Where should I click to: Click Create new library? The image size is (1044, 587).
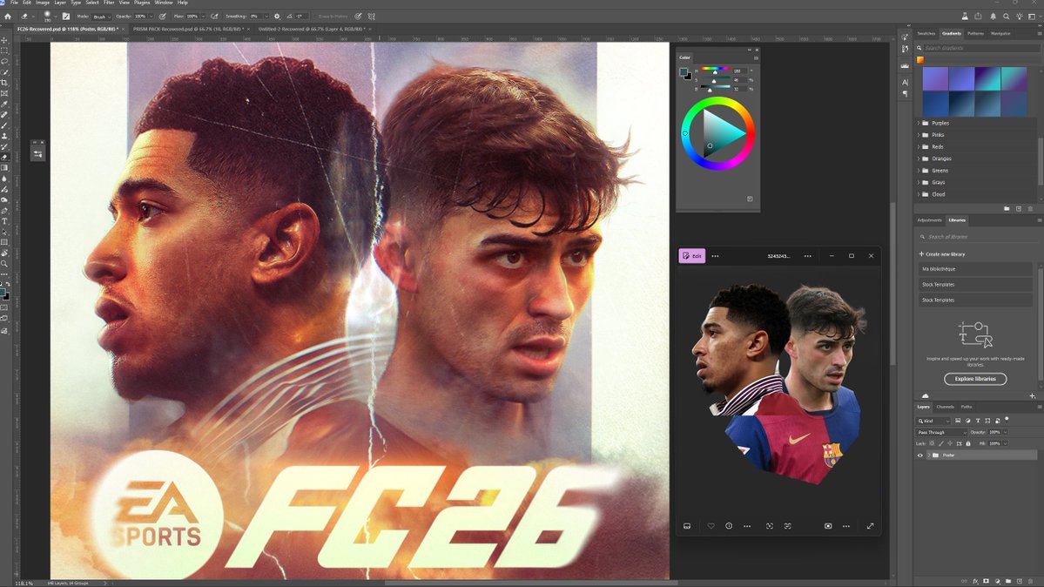[942, 253]
